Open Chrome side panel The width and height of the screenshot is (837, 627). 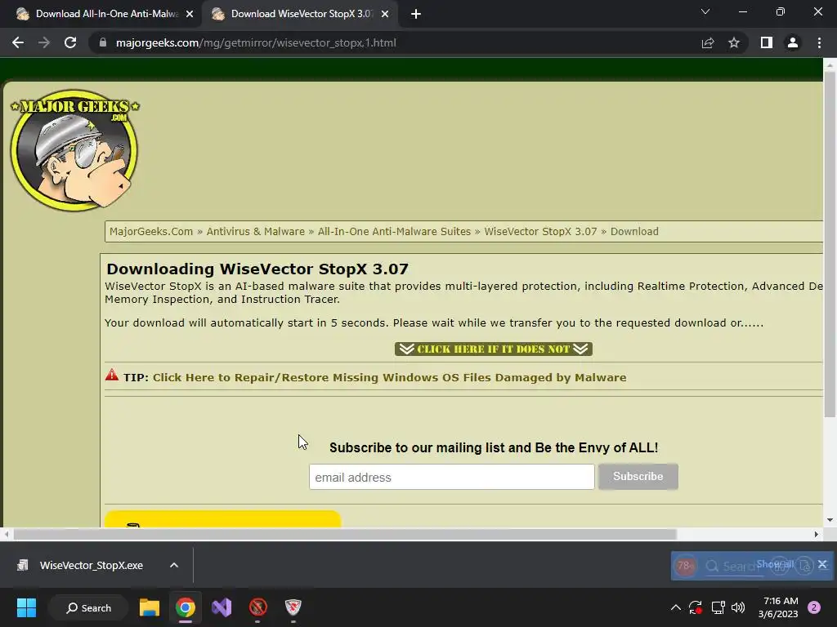(767, 42)
